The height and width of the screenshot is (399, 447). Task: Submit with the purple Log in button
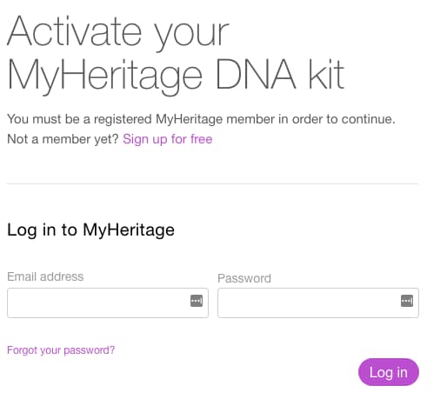click(389, 372)
